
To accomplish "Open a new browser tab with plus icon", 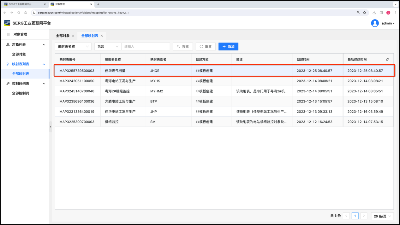I will click(x=98, y=4).
